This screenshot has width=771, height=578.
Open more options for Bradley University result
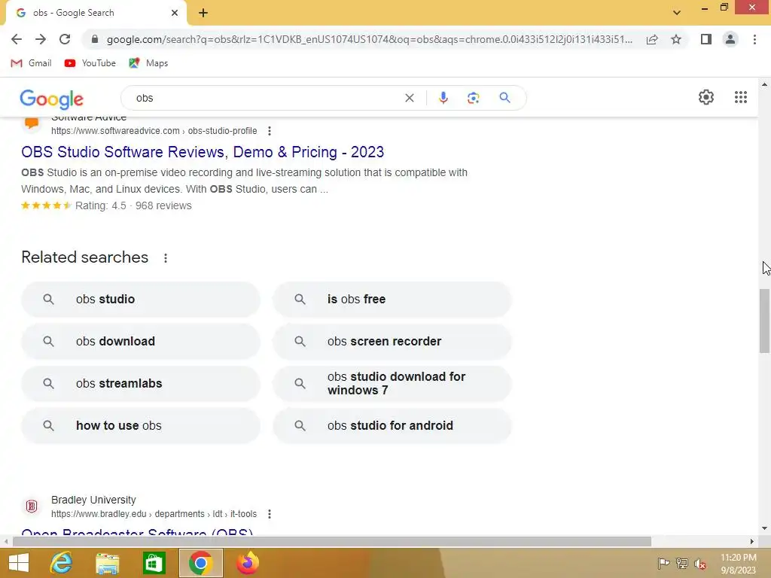(x=269, y=514)
